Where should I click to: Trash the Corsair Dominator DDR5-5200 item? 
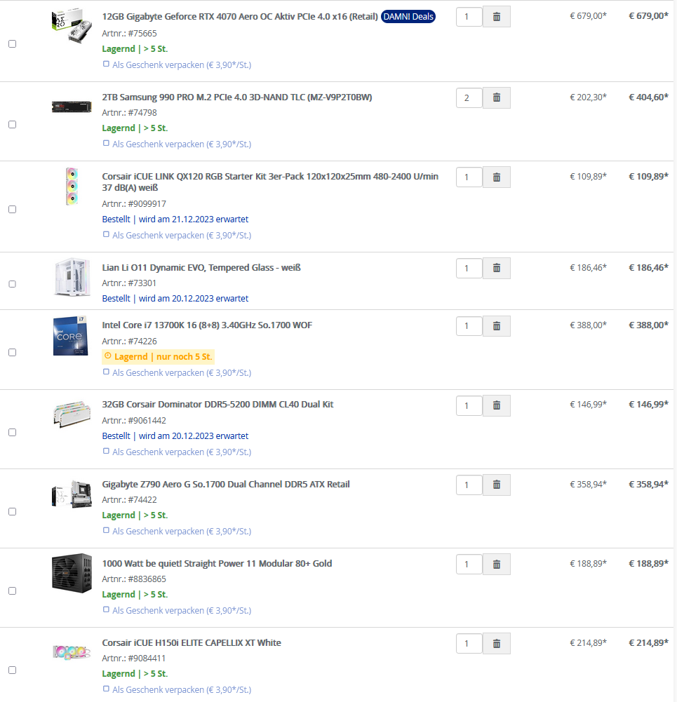497,405
